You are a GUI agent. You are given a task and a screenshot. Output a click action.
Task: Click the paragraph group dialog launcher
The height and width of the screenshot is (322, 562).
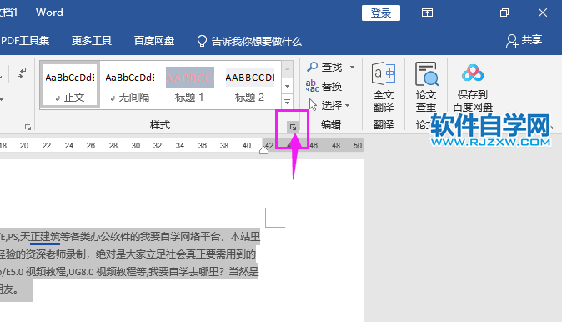[28, 127]
